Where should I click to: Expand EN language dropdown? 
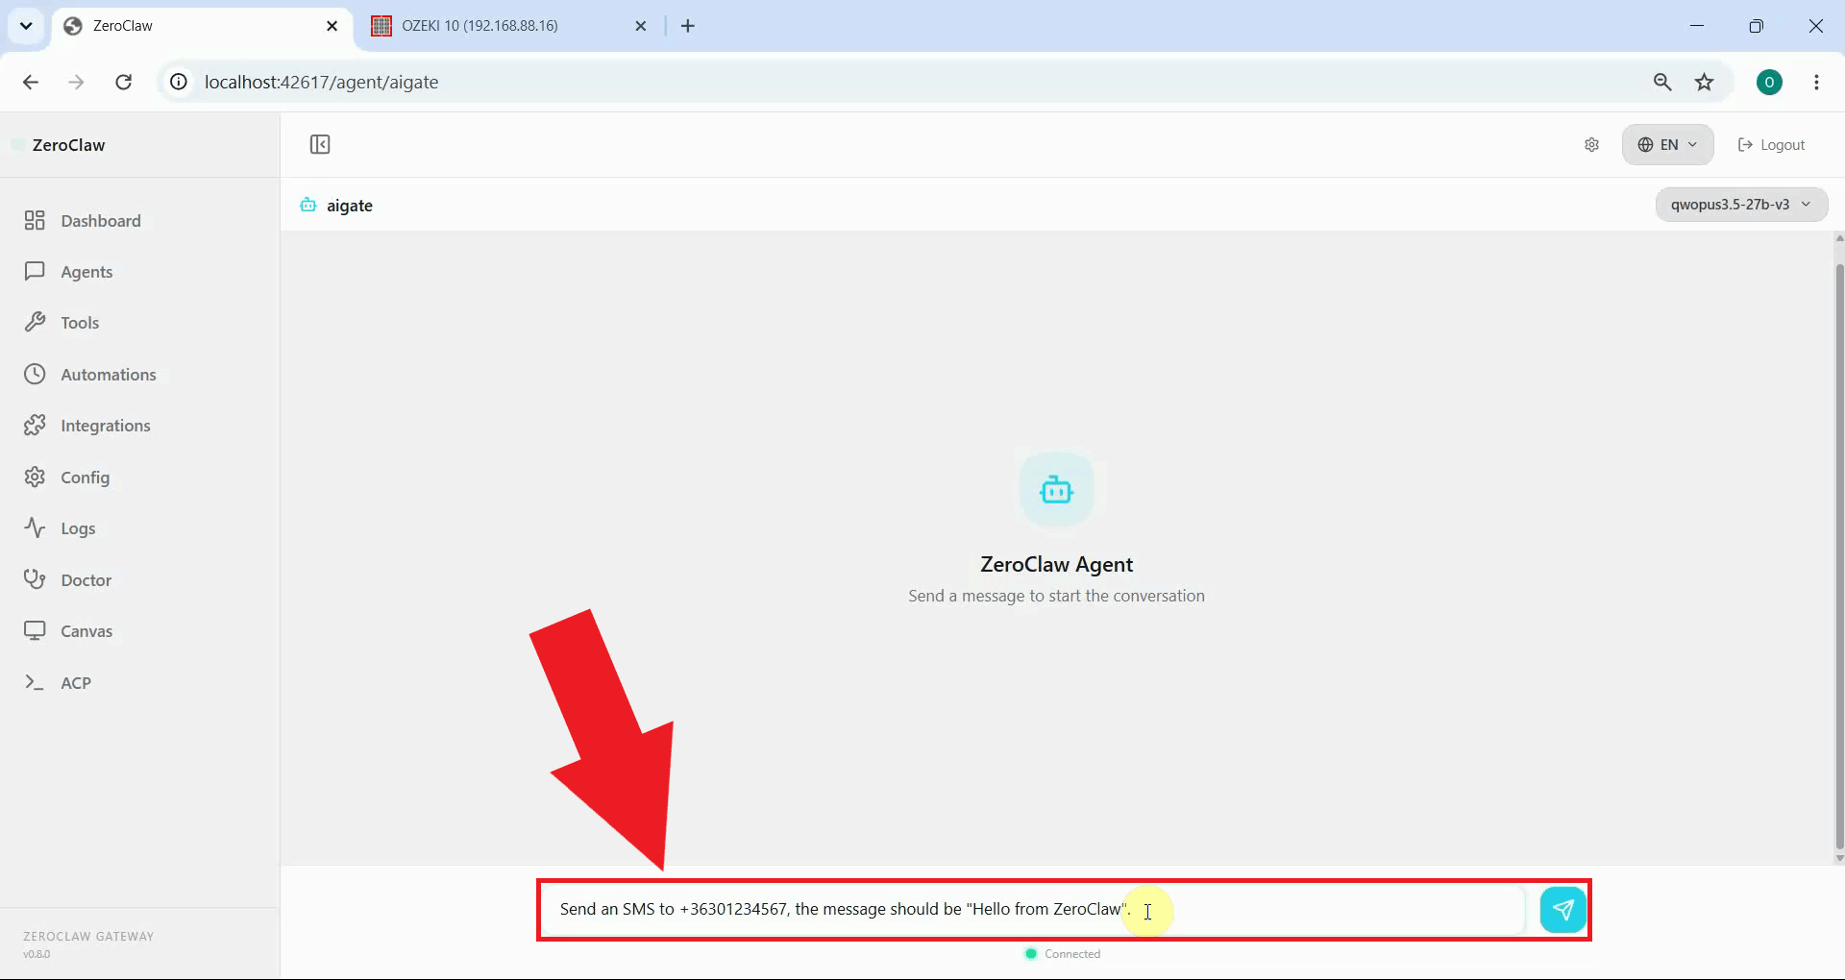(1667, 145)
